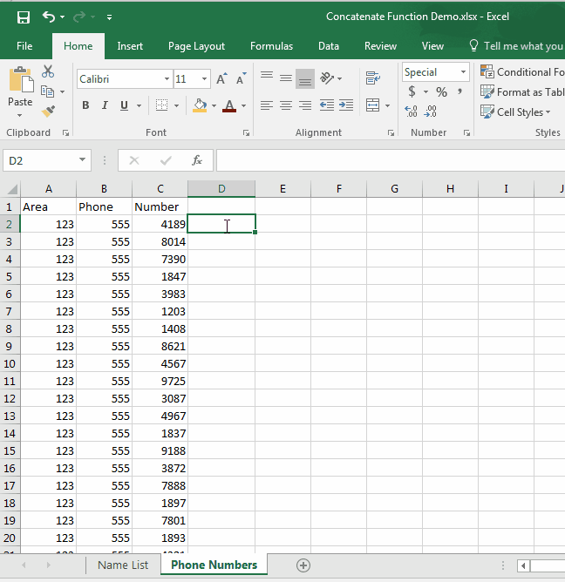The width and height of the screenshot is (565, 582).
Task: Open the Formulas ribbon tab
Action: click(x=271, y=46)
